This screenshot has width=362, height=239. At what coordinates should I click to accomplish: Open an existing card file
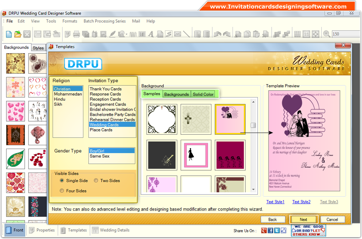click(18, 34)
